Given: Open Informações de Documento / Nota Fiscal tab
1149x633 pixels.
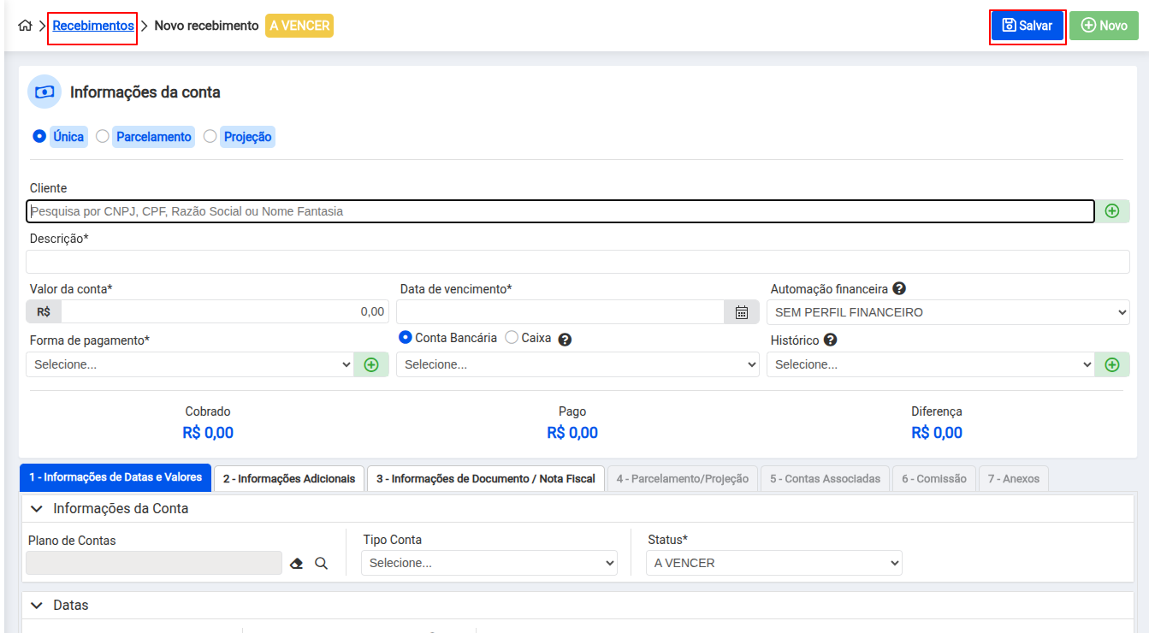Looking at the screenshot, I should click(485, 478).
